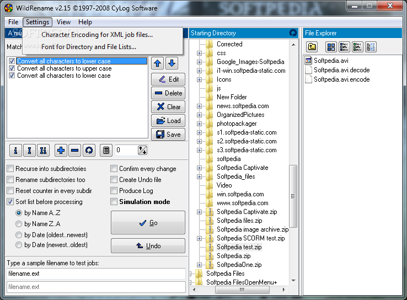Enable Recurse into subdirectories

pyautogui.click(x=10, y=169)
